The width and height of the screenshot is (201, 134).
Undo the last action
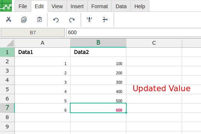(x=56, y=20)
